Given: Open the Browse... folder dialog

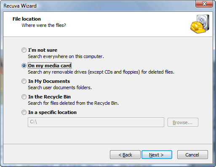Looking at the screenshot, I should coord(183,122).
